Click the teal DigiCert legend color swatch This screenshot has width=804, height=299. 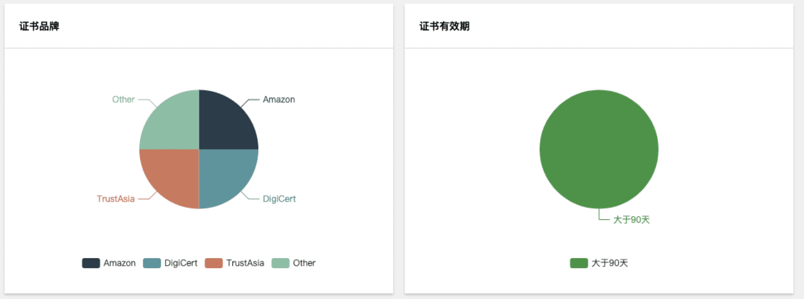152,263
